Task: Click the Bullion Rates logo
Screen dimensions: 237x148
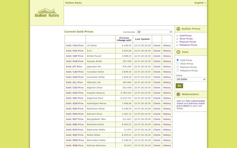Action: click(47, 13)
